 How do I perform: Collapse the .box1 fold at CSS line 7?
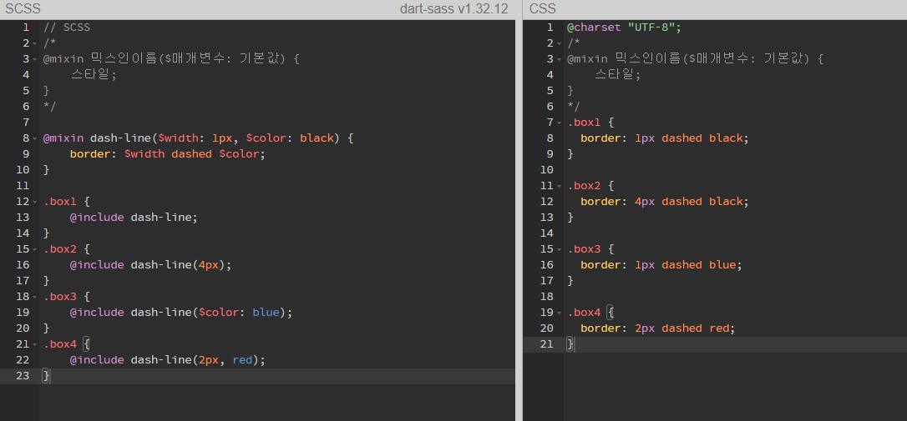pyautogui.click(x=559, y=123)
